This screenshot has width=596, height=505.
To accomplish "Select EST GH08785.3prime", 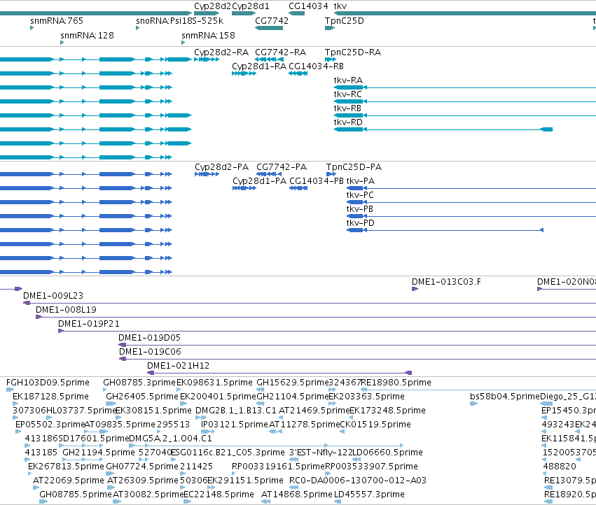I will (x=139, y=383).
